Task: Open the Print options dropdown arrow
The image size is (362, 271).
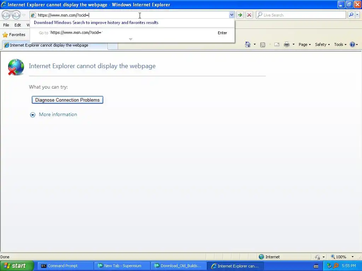Action: pyautogui.click(x=293, y=44)
